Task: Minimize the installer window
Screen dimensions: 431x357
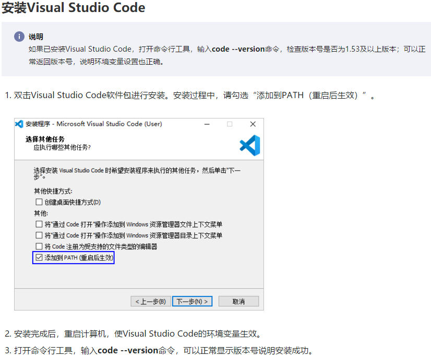Action: point(207,124)
